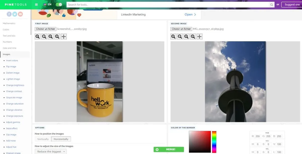Image resolution: width=302 pixels, height=154 pixels.
Task: Click the rainbow hue slider strip
Action: point(214,142)
